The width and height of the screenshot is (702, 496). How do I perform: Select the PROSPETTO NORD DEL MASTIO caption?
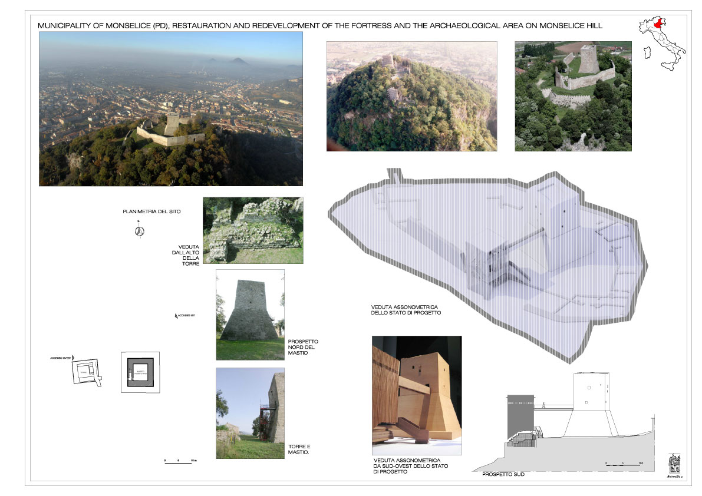[303, 347]
